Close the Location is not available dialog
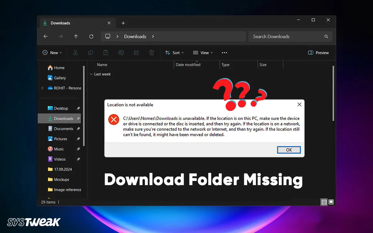 (299, 105)
